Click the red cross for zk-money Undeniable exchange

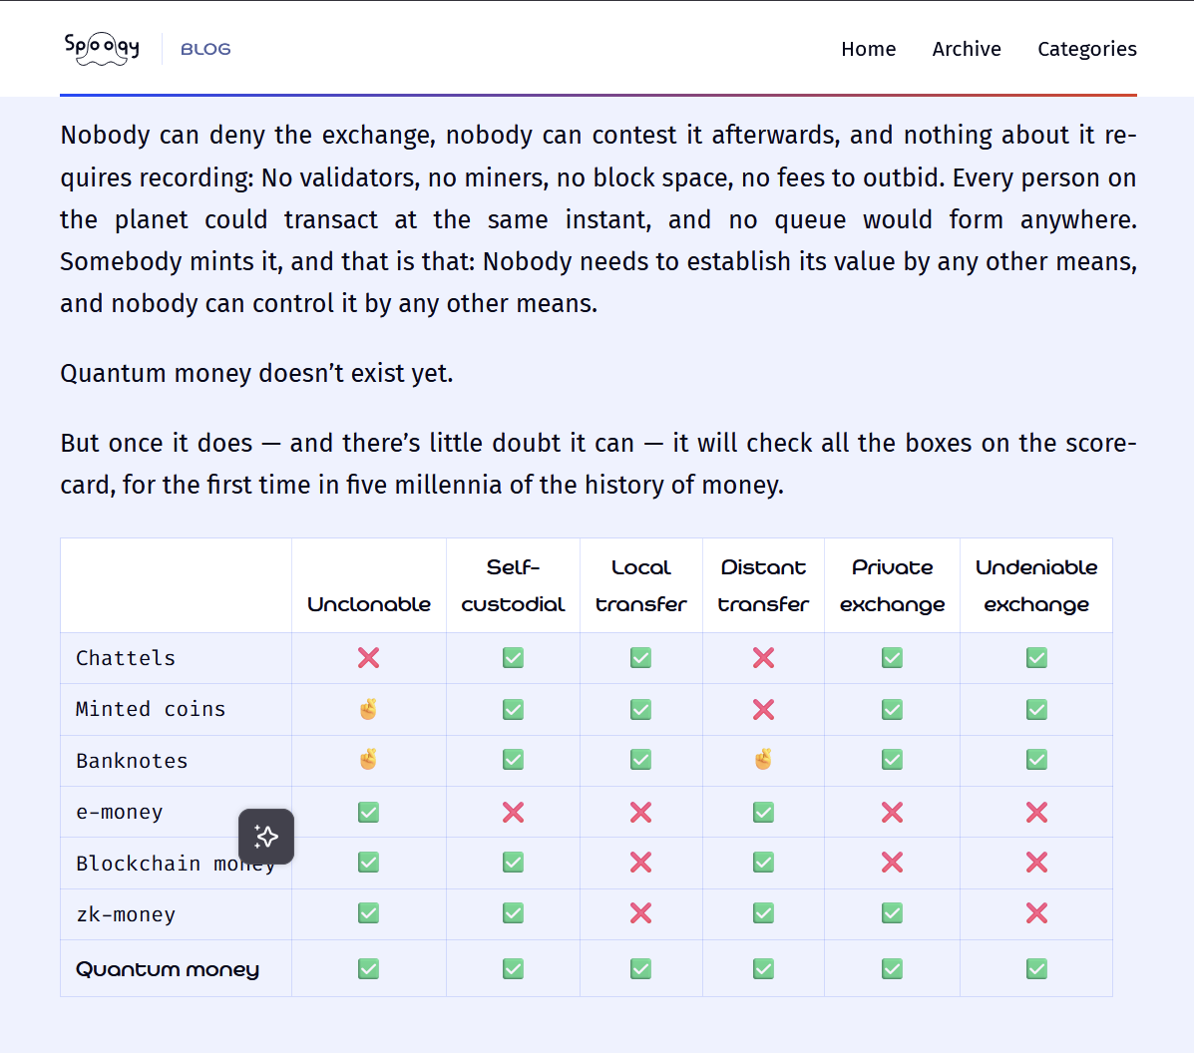click(1036, 913)
